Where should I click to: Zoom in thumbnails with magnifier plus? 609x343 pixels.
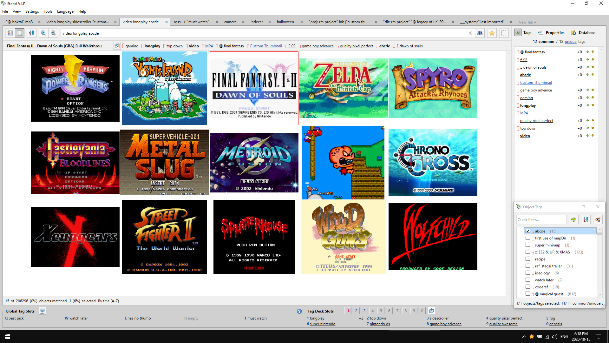44,33
